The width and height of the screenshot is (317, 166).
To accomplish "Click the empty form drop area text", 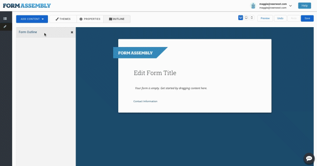I will (x=171, y=88).
